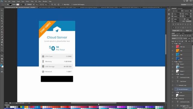Open the Normal blend mode dropdown
This screenshot has width=193, height=109.
coord(177,38)
